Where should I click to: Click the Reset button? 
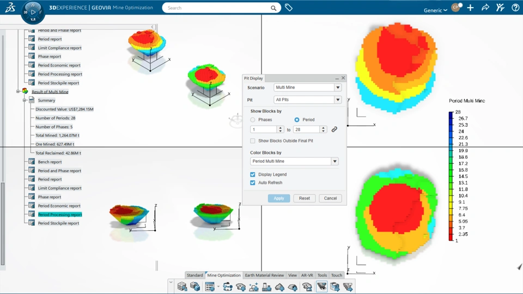(304, 198)
